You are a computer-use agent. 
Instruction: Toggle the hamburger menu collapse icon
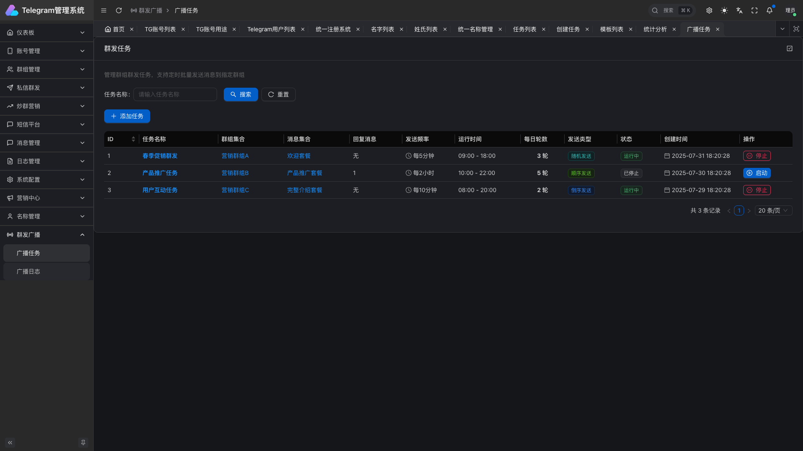(104, 10)
